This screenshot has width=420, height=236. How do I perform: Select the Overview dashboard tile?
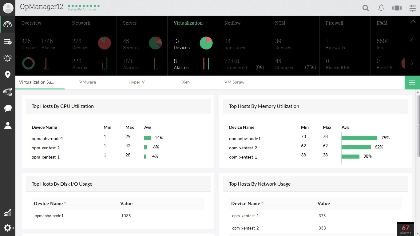(x=41, y=45)
